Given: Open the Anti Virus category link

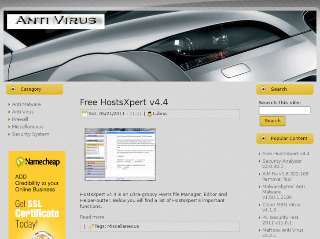Looking at the screenshot, I should coord(23,112).
